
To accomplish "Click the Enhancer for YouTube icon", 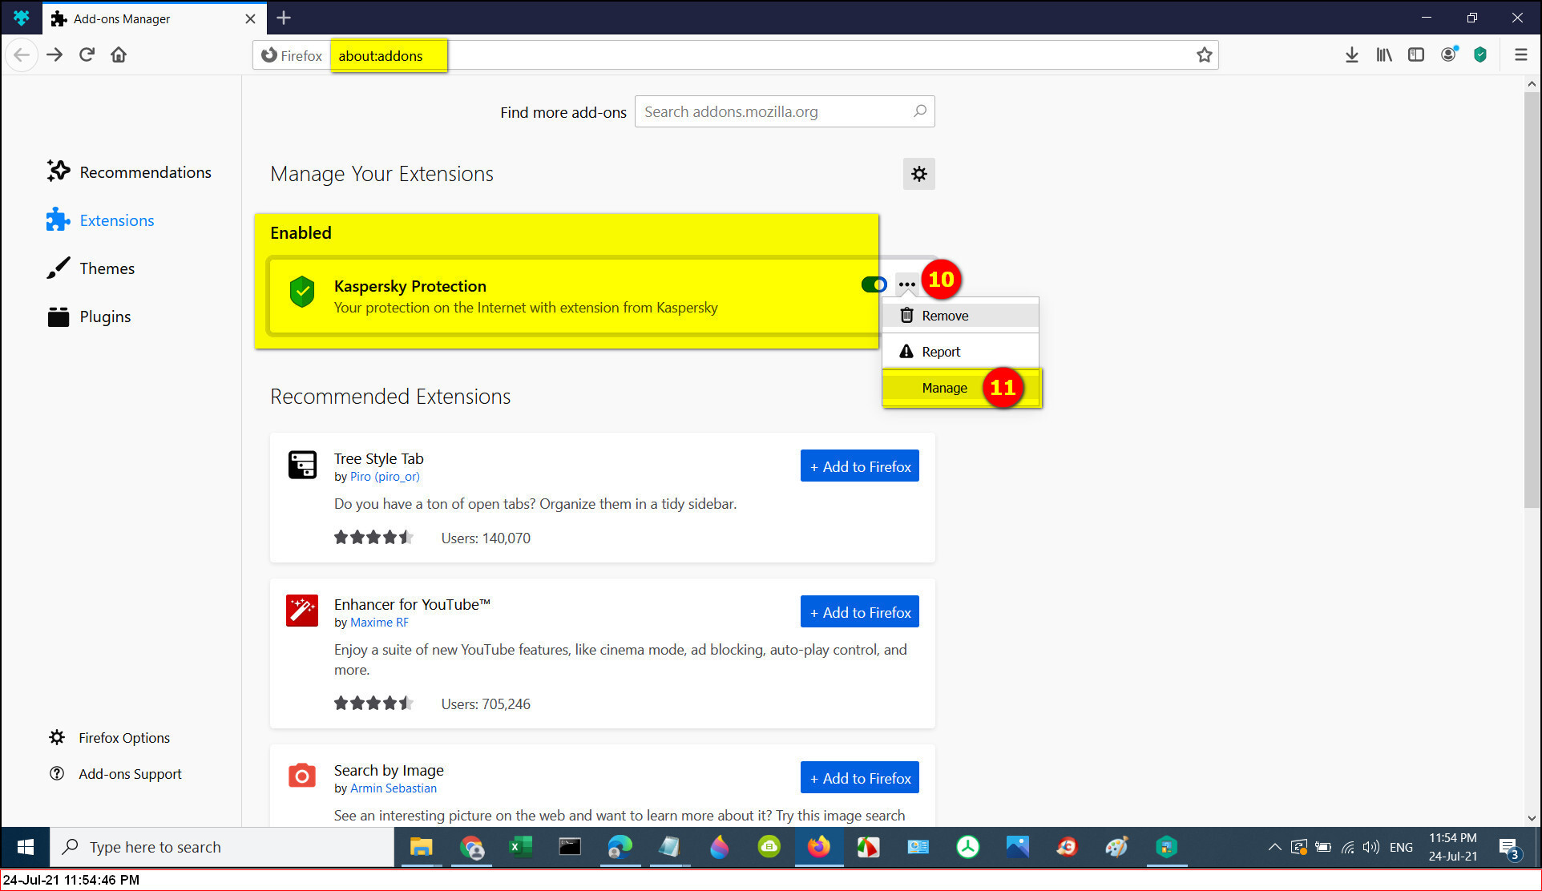I will click(302, 611).
